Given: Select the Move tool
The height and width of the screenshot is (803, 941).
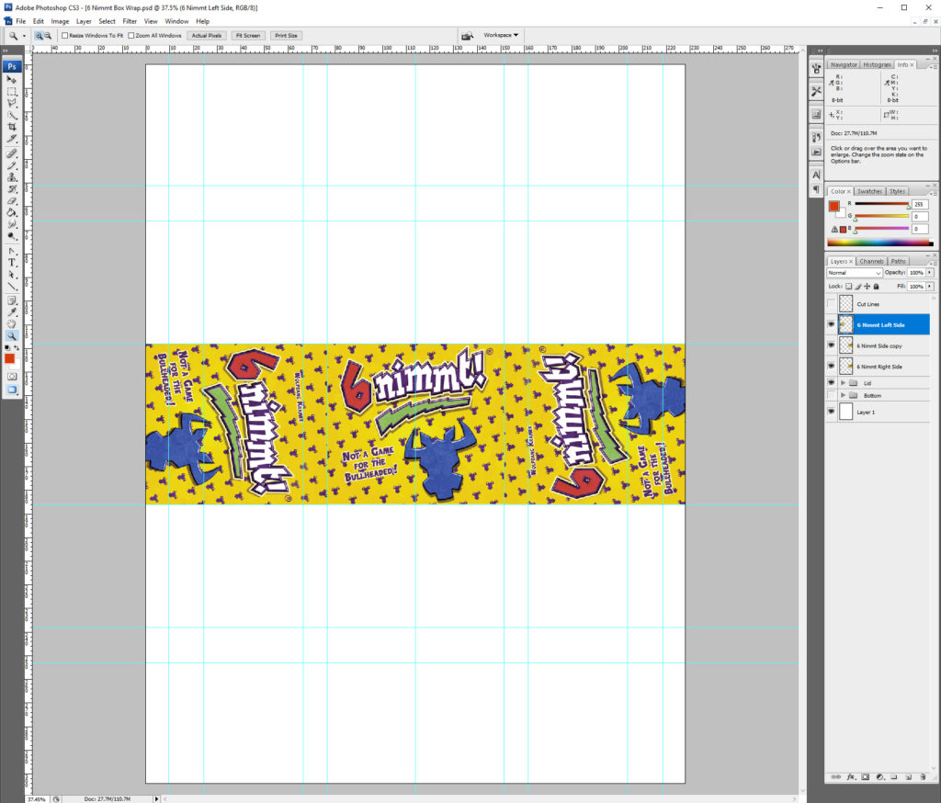Looking at the screenshot, I should (12, 80).
